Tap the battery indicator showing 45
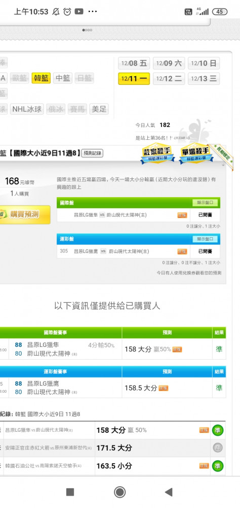 tap(220, 12)
